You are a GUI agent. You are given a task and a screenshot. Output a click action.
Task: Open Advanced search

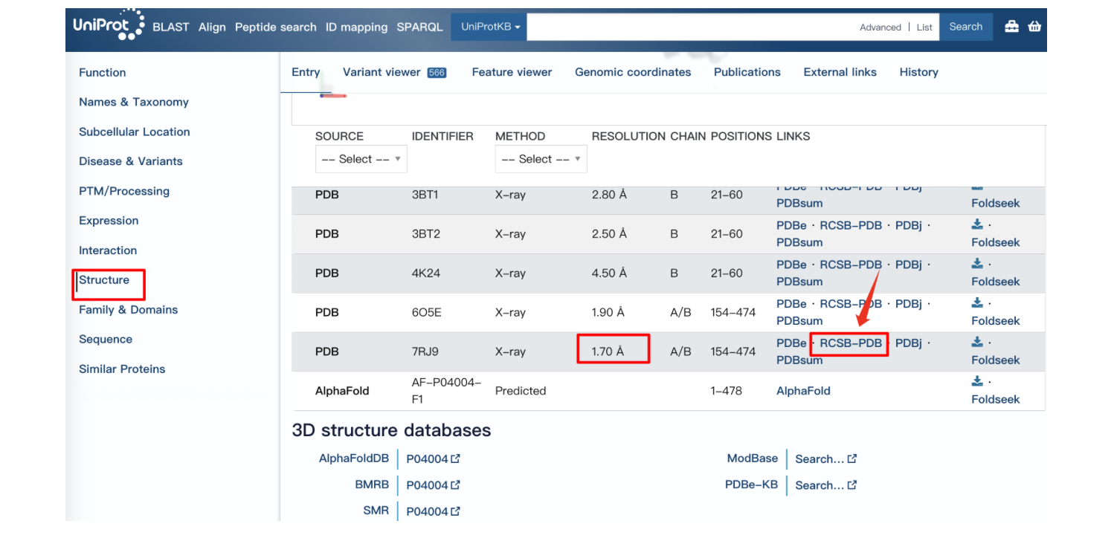point(880,27)
